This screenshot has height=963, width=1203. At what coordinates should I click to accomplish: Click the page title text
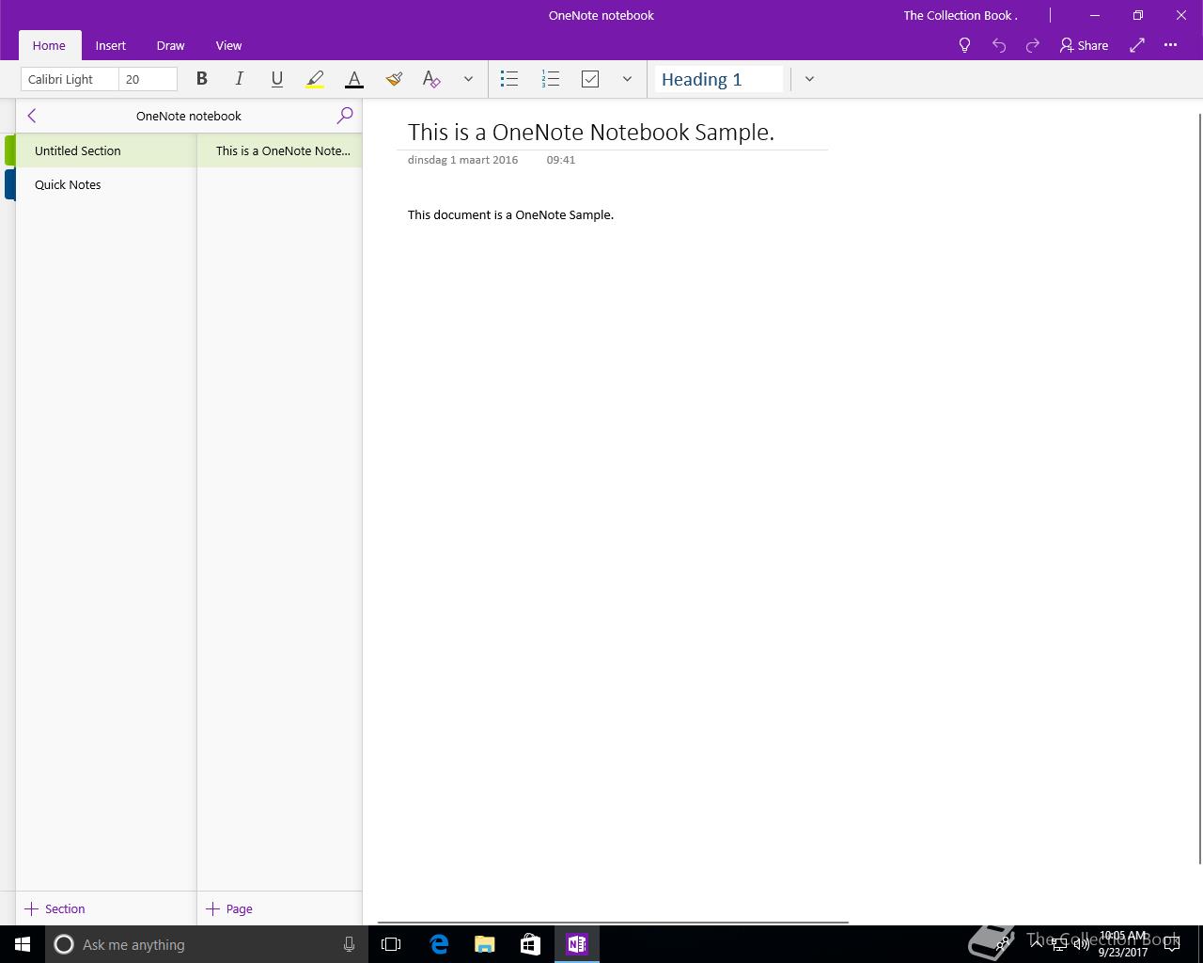coord(591,133)
